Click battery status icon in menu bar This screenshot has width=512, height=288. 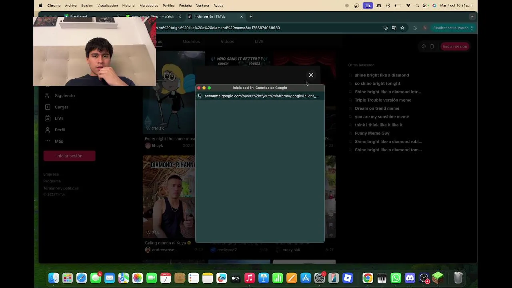point(398,6)
